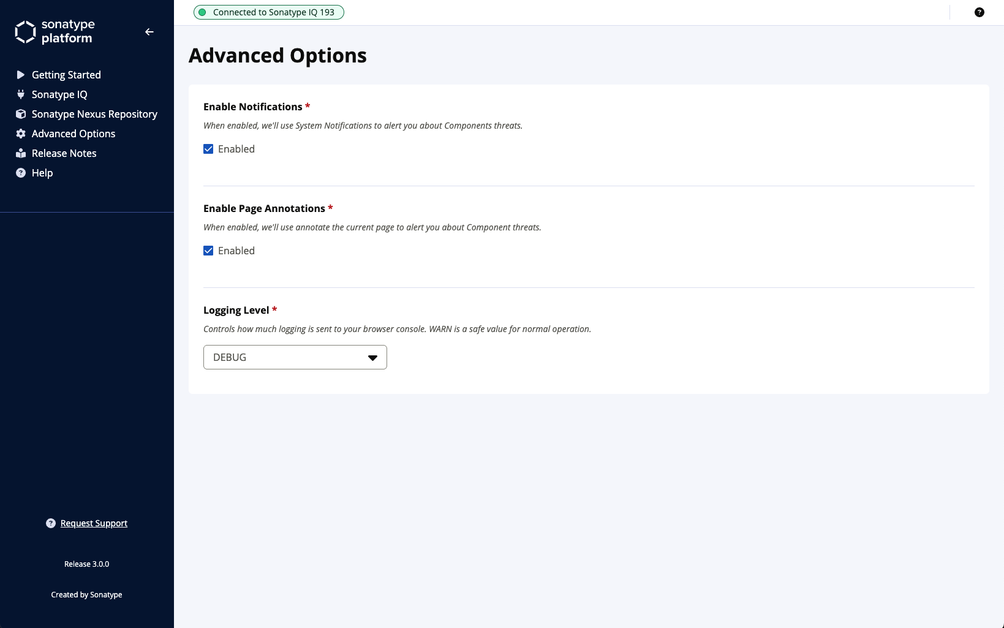
Task: Click the Release Notes gift icon
Action: (x=20, y=153)
